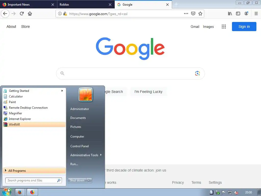Open the Settings footer link
Viewport: 261px width, 196px height.
[215, 182]
